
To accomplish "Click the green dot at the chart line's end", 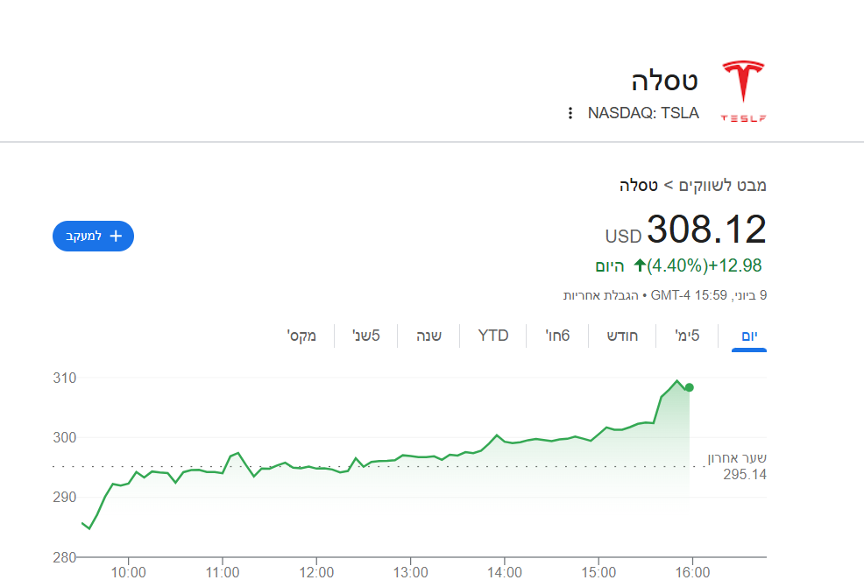I will pos(690,387).
